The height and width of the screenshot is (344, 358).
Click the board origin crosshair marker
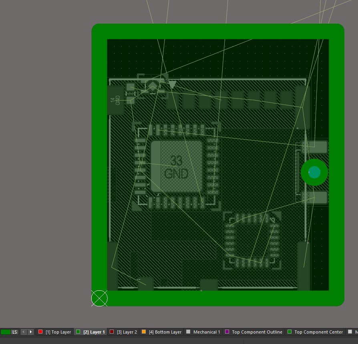coord(99,298)
